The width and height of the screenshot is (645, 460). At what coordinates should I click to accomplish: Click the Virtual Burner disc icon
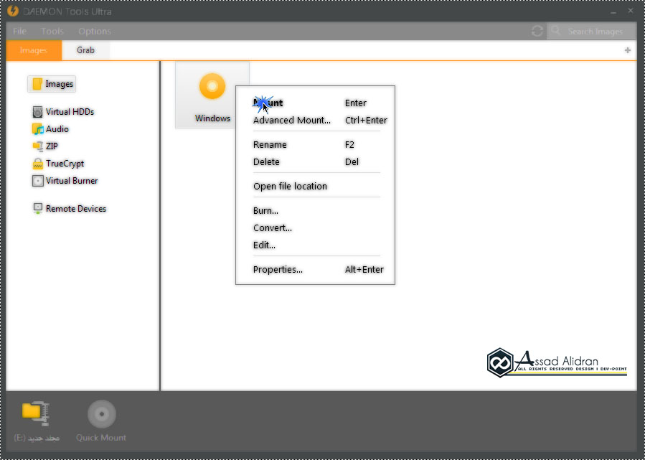[x=37, y=181]
